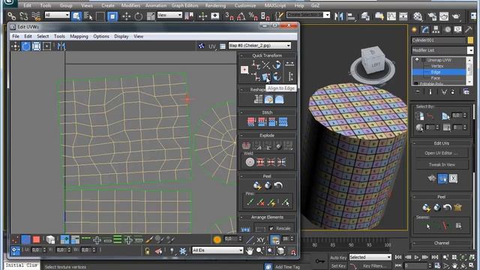Screen dimensions: 480x270
Task: Select Polygon sub-object mode red icon
Action: click(36, 240)
